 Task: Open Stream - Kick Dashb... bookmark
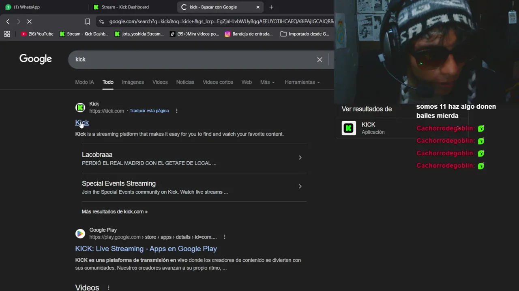tap(84, 34)
